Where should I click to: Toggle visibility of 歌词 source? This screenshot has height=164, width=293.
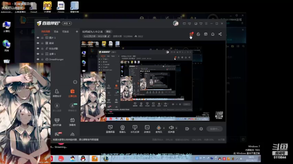tap(38, 43)
